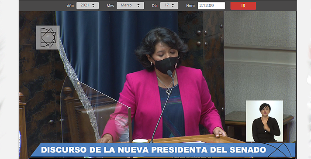311x159 pixels.
Task: Open the Mes dropdown showing Marzo
Action: coord(130,6)
